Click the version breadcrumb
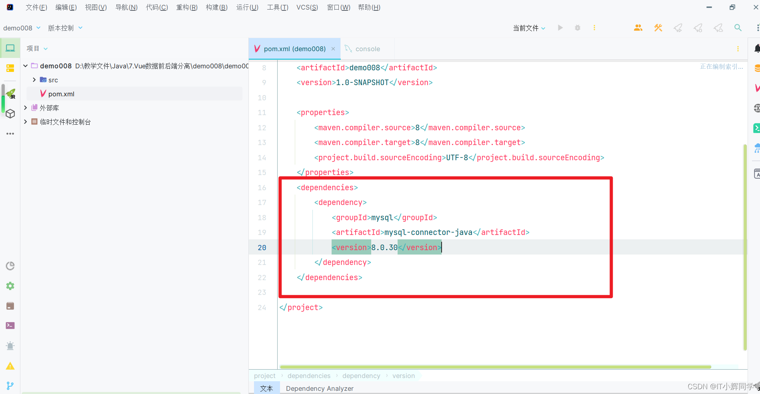The height and width of the screenshot is (394, 760). pos(404,376)
